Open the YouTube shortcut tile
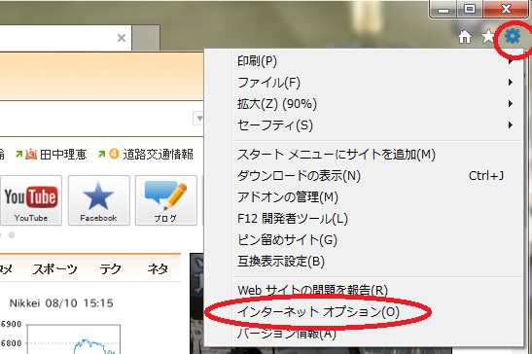Screen dimensions: 532x354 [31, 200]
